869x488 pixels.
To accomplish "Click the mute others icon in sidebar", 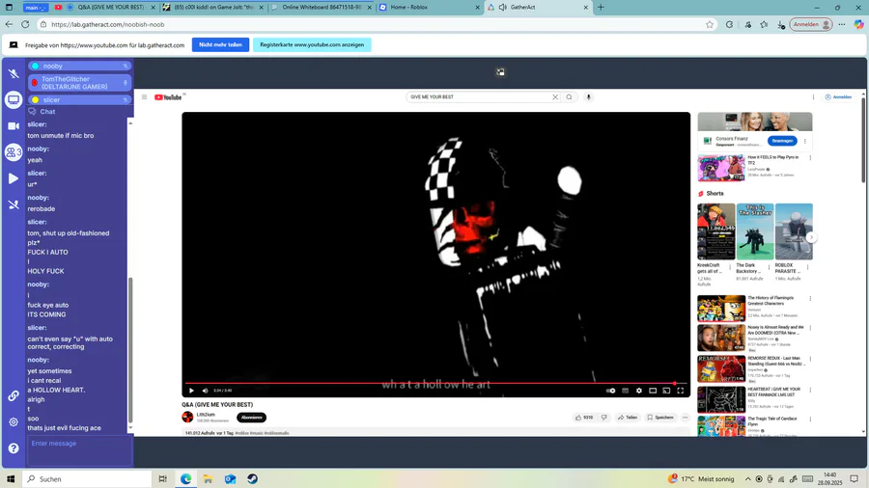I will click(14, 204).
